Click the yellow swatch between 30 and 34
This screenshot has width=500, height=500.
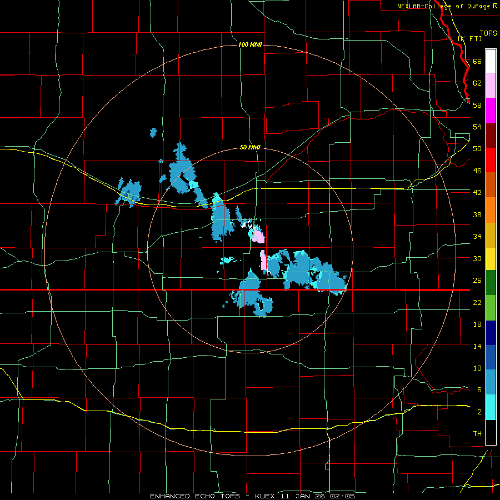point(491,259)
